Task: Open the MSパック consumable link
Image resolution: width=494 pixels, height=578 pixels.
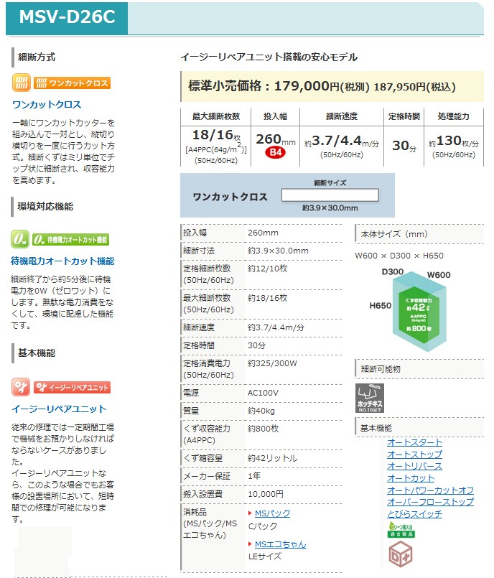Action: coord(272,513)
